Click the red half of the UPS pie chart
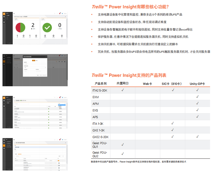 click(x=18, y=28)
